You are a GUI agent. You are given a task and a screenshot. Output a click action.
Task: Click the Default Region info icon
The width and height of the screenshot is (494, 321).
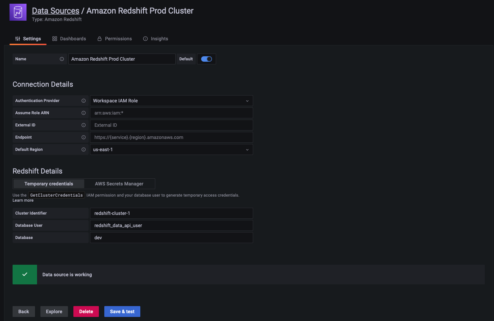(x=84, y=149)
